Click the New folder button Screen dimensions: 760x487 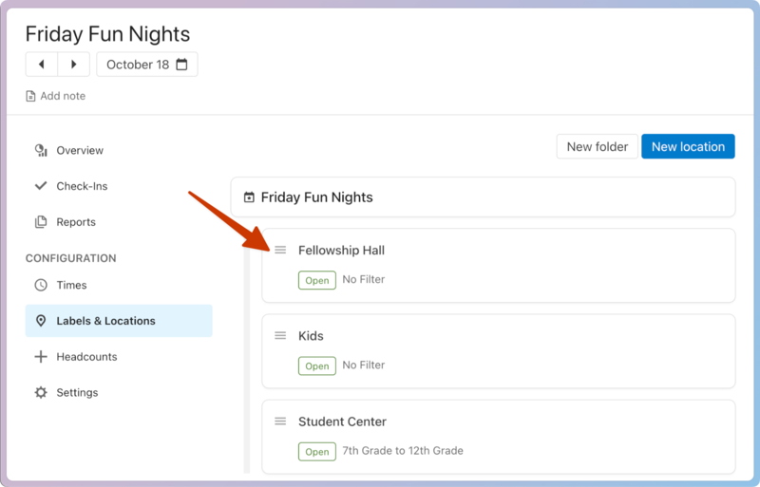pos(597,146)
